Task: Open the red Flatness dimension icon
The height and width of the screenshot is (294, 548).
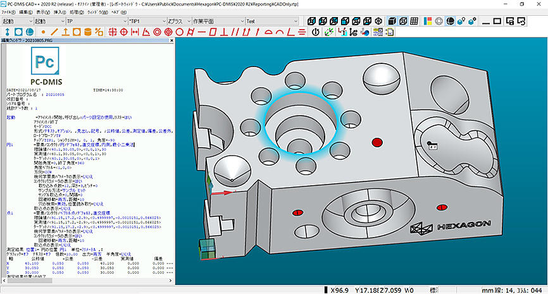Action: tap(213, 32)
